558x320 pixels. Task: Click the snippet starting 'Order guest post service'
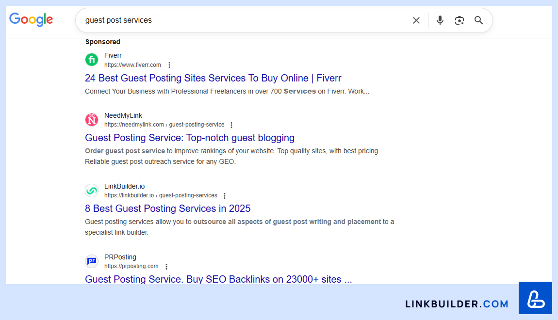pos(232,157)
